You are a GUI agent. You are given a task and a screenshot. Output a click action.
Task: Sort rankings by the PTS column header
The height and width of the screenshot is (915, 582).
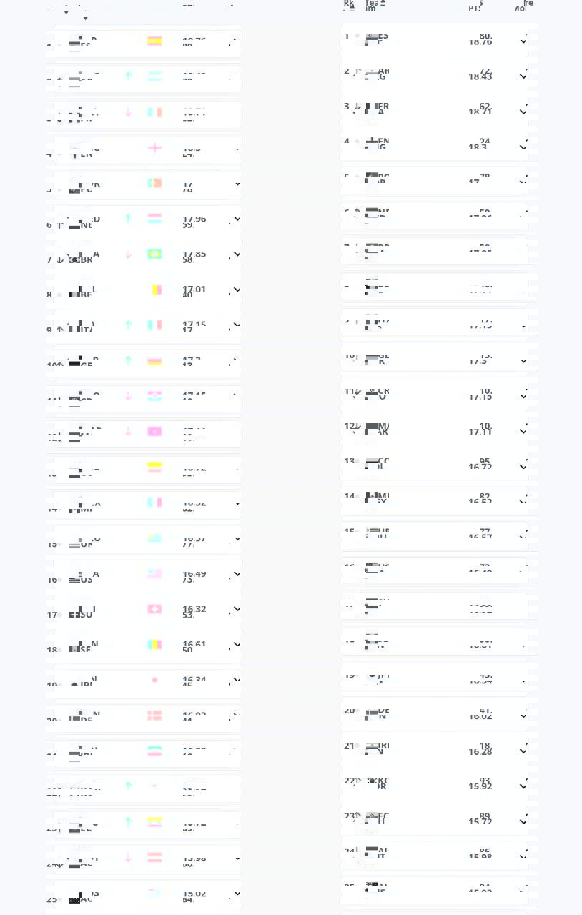pos(475,7)
